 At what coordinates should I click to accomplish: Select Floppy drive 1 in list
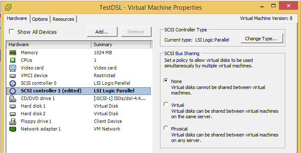[79, 121]
